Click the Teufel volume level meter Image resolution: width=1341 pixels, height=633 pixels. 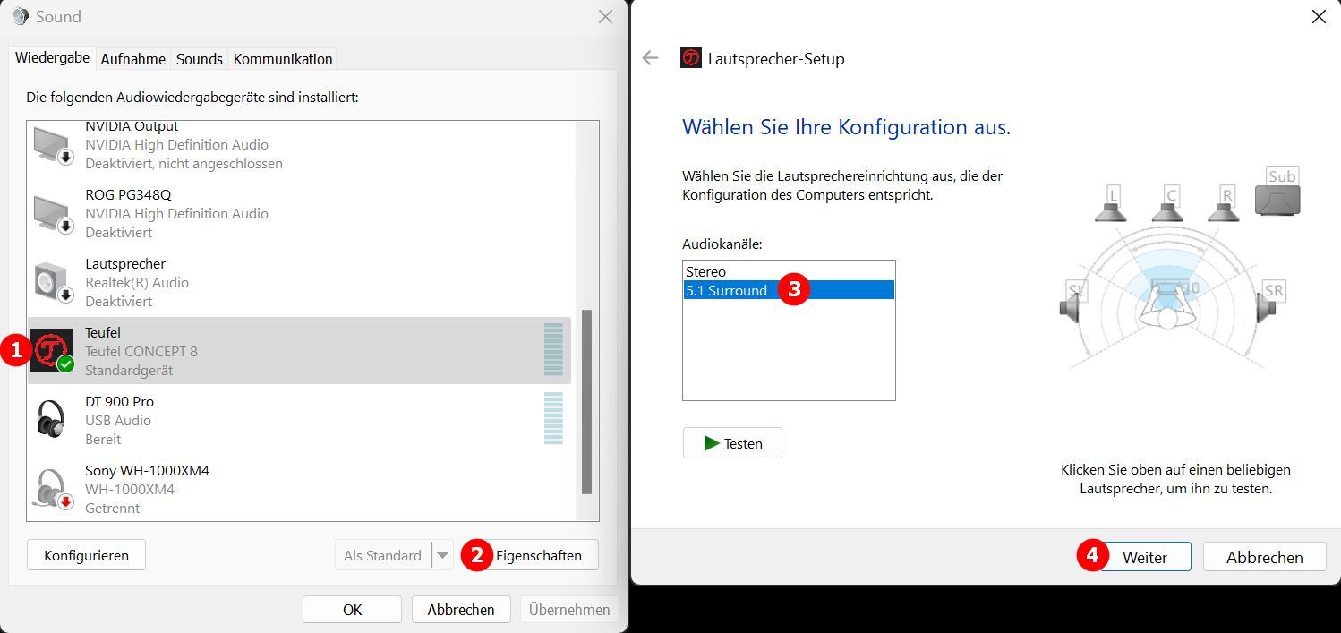coord(554,350)
